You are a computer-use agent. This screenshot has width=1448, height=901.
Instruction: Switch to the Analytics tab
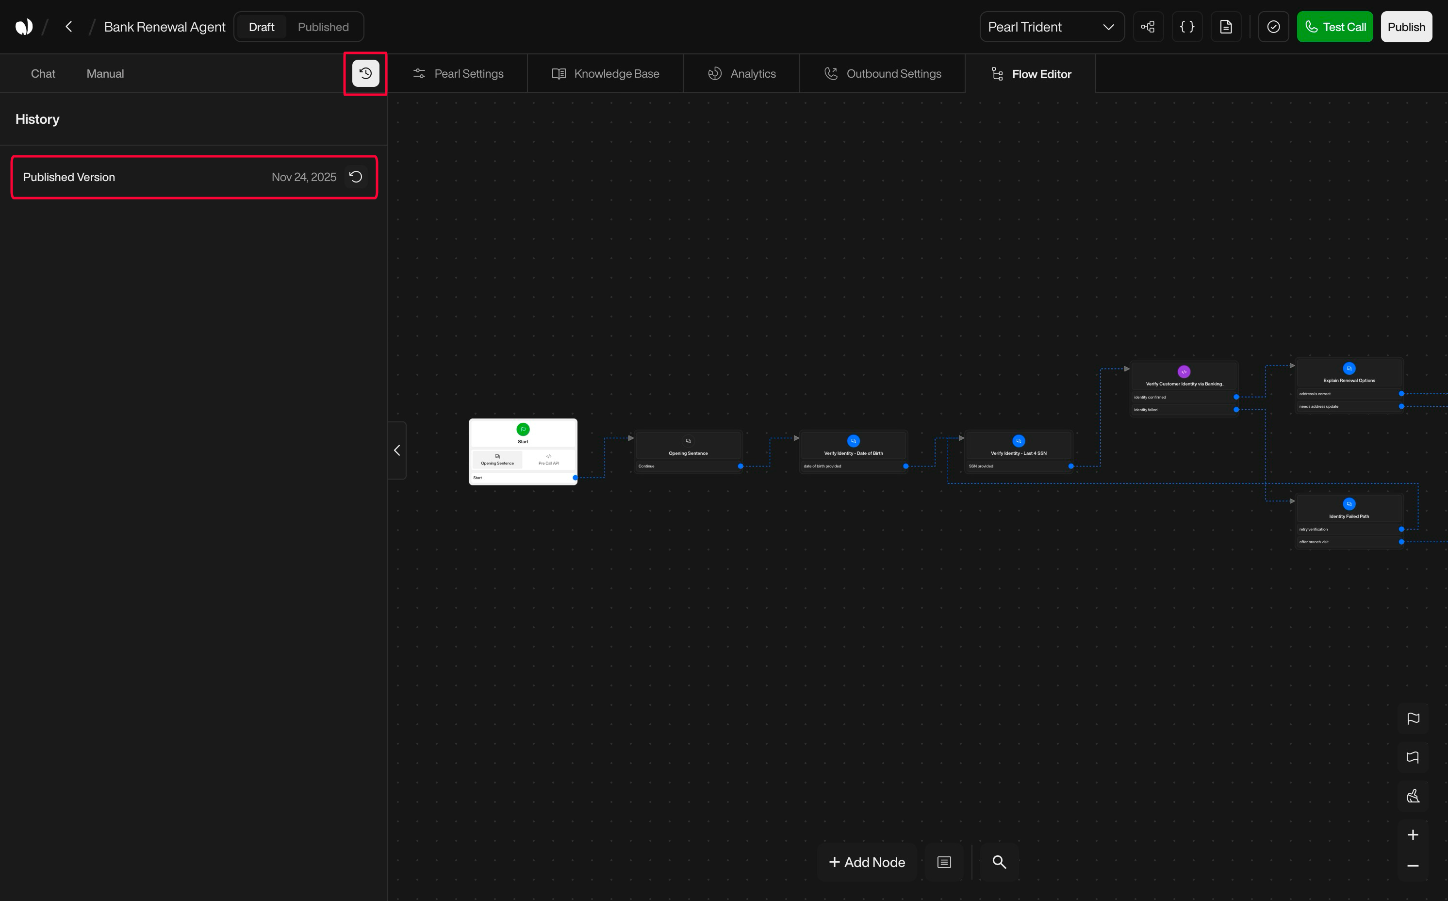pyautogui.click(x=741, y=73)
